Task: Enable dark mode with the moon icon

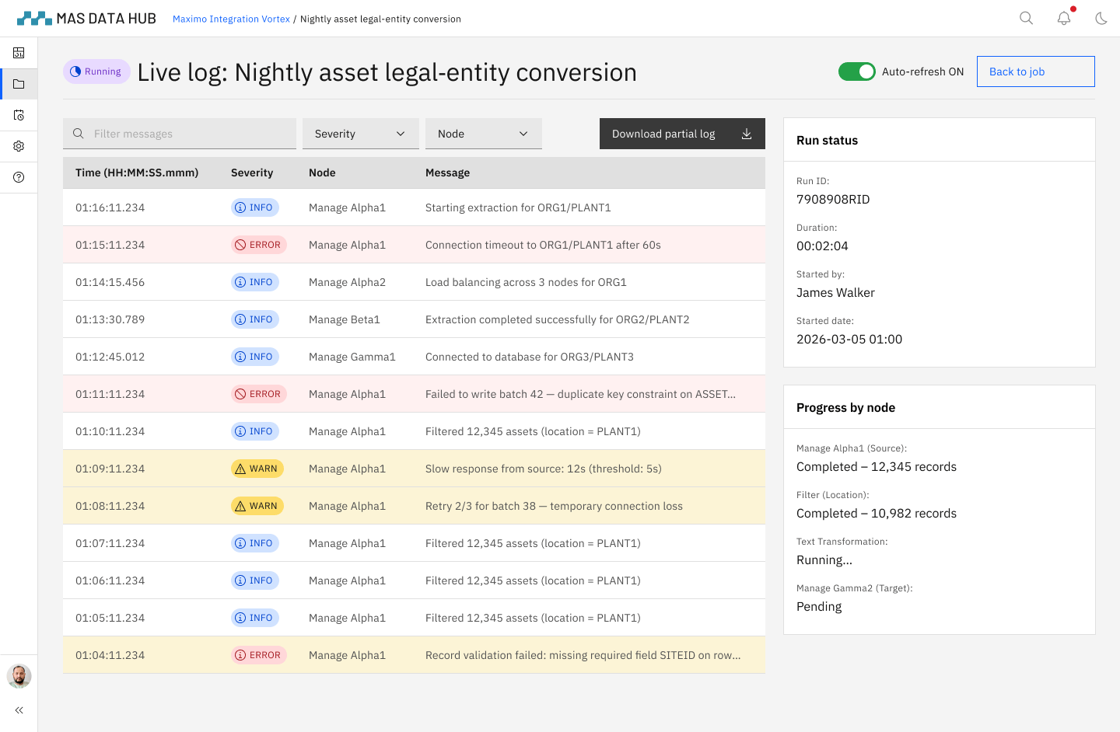Action: [1101, 17]
